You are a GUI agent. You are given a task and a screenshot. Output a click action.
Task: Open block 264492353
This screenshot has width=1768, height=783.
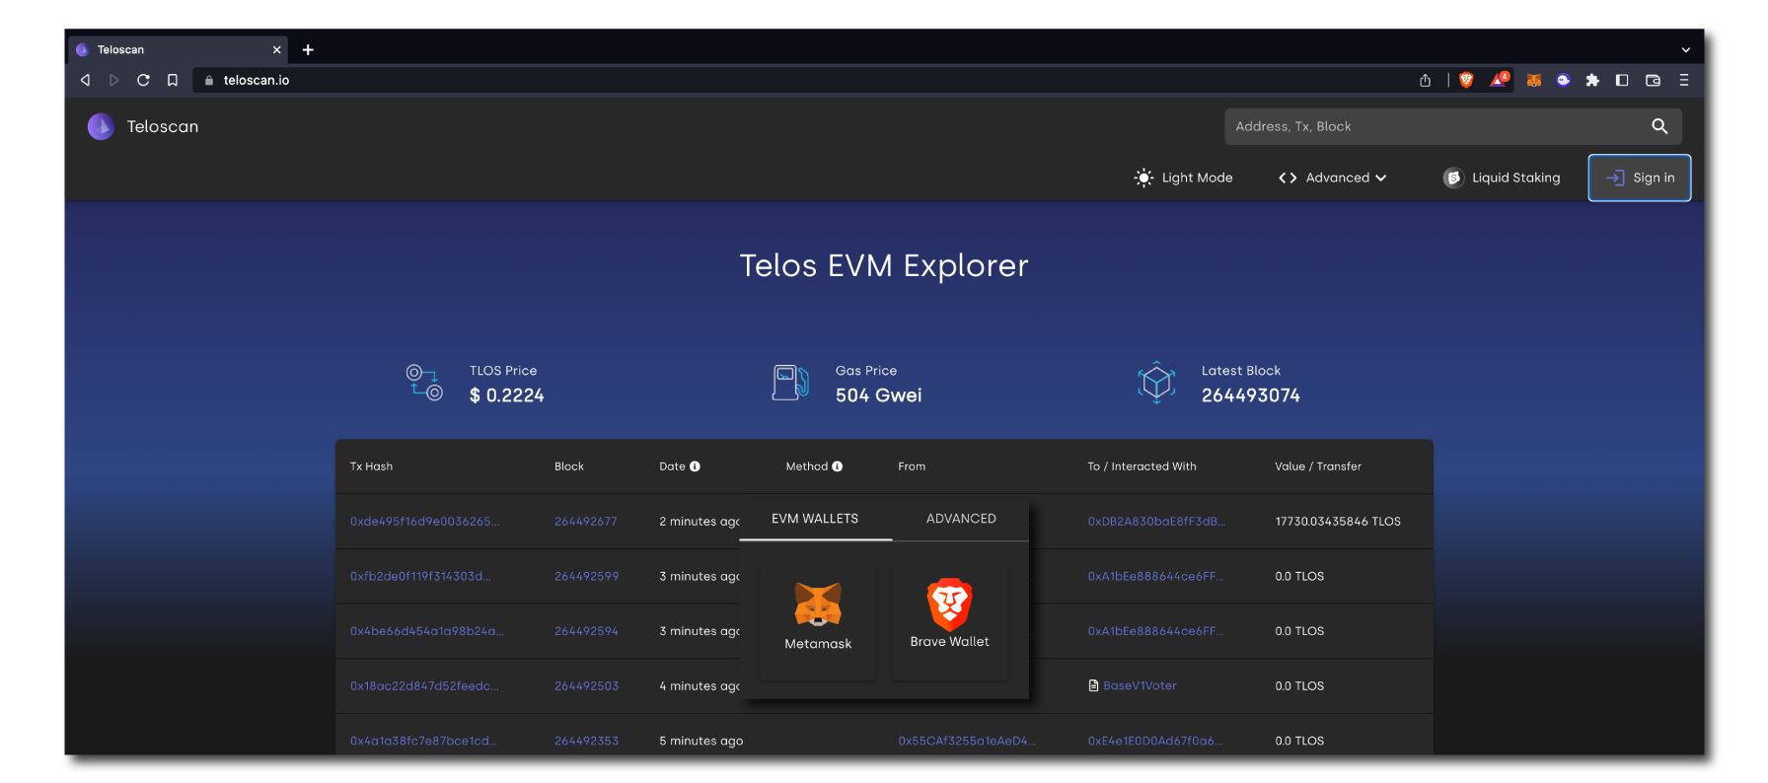(x=587, y=741)
